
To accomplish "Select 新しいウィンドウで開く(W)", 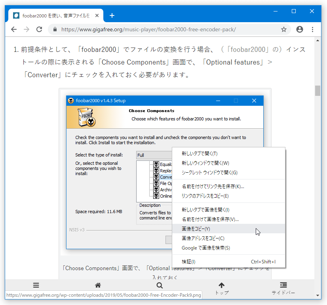I will (x=228, y=163).
